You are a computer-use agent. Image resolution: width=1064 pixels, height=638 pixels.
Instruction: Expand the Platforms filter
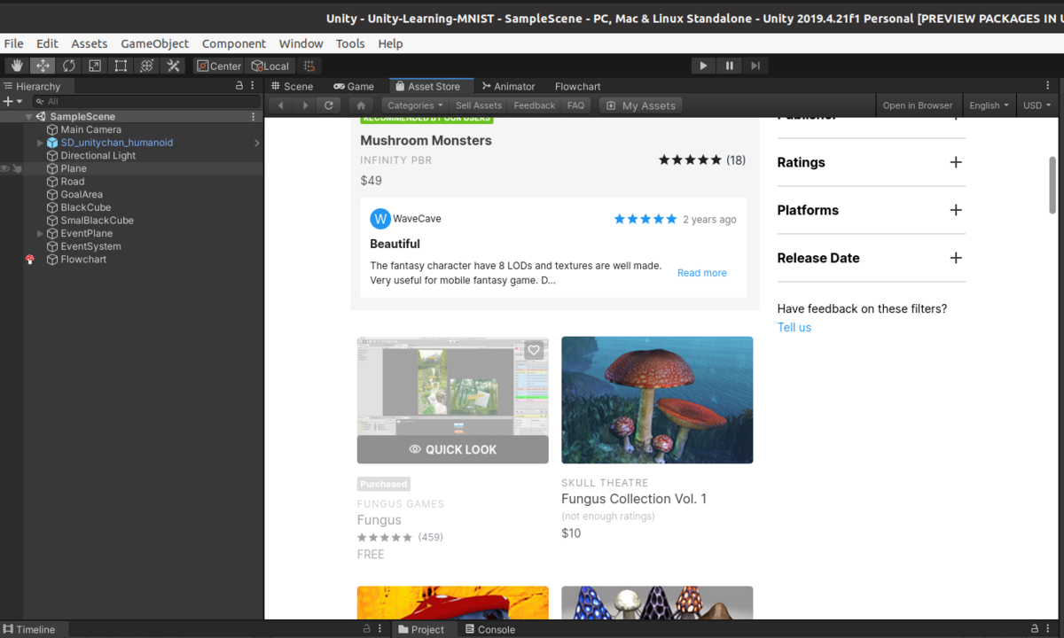click(956, 210)
